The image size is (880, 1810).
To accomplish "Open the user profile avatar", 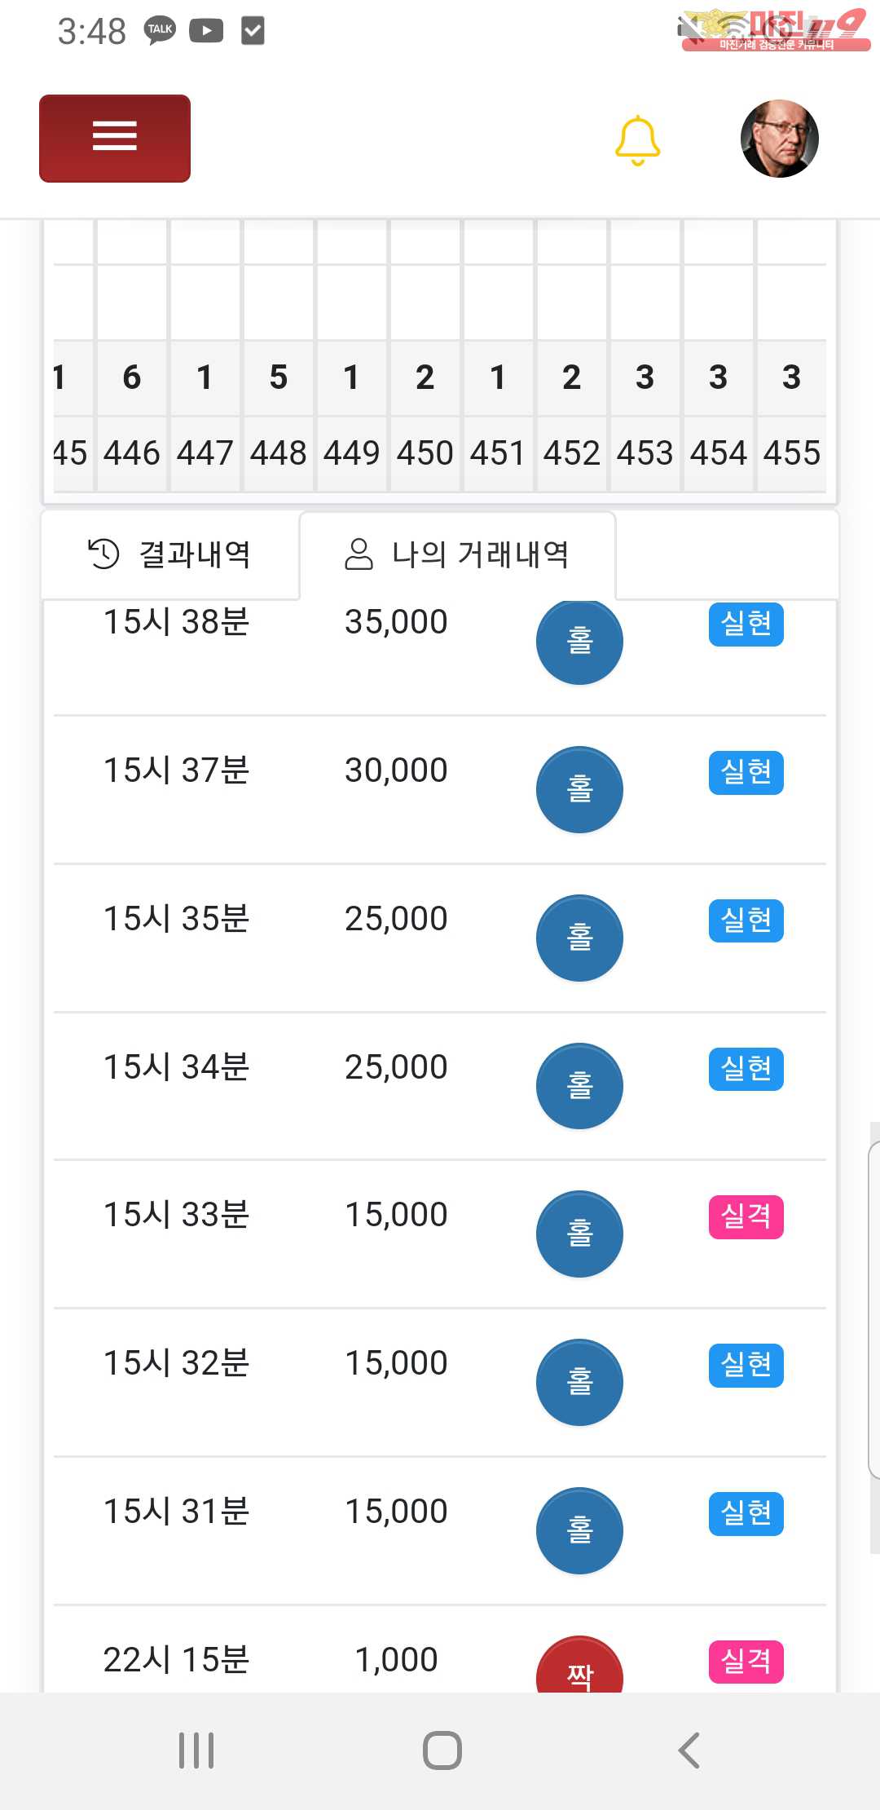I will click(779, 139).
